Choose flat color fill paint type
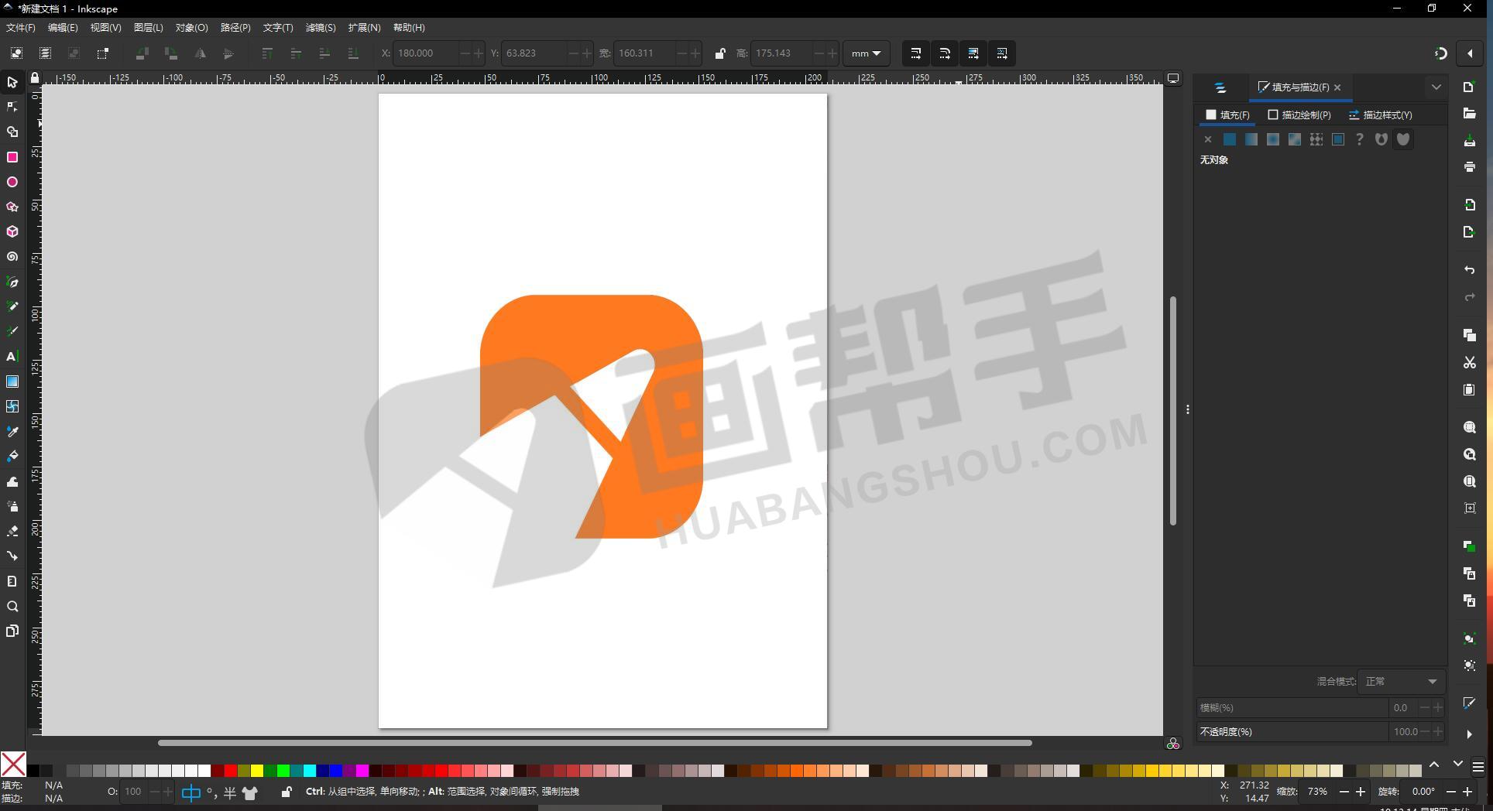The image size is (1493, 811). click(x=1230, y=139)
